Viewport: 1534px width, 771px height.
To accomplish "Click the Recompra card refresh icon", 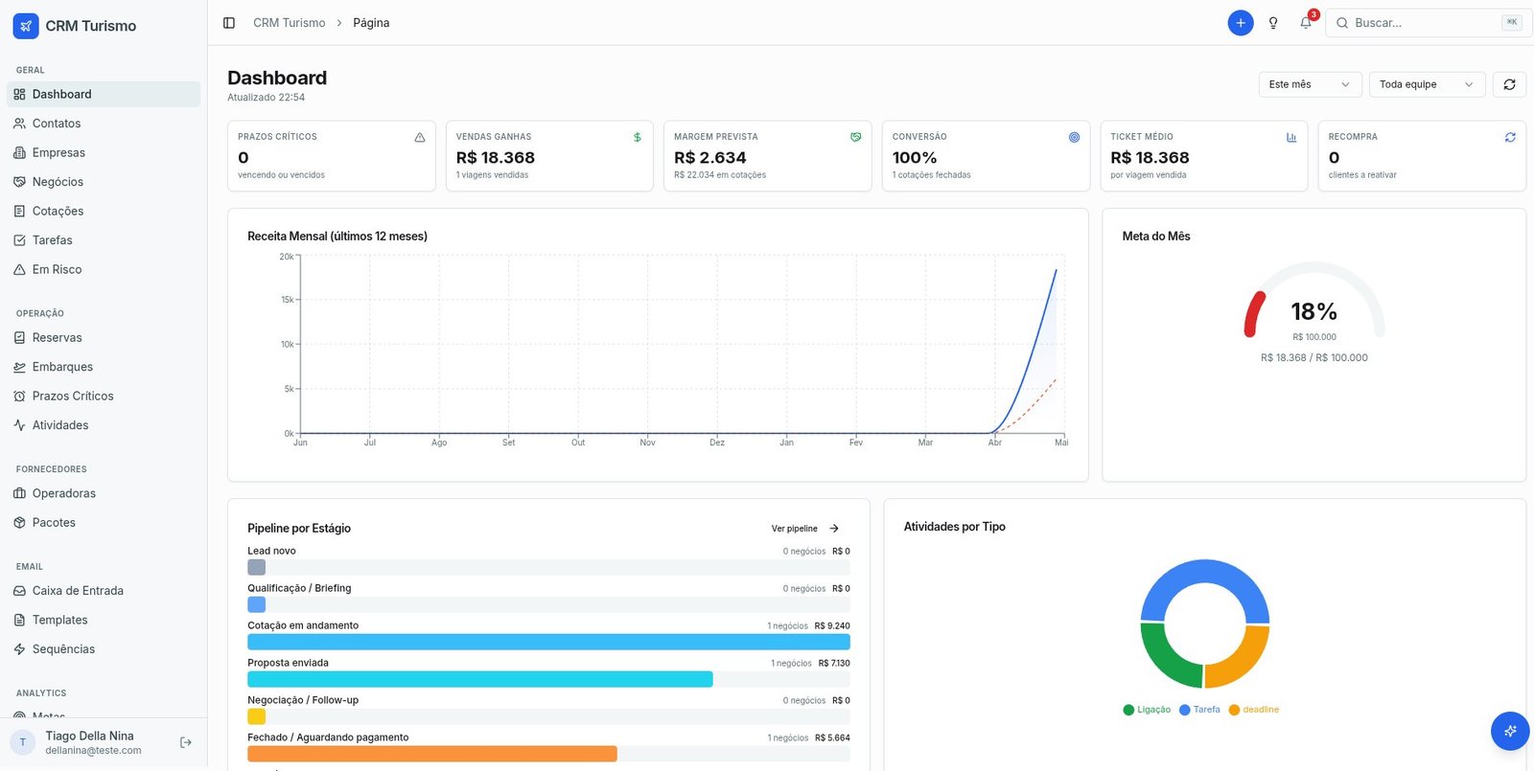I will point(1510,137).
